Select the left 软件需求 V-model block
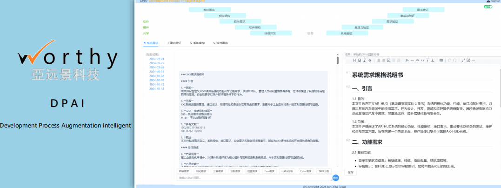This screenshot has width=501, height=188. point(240,21)
